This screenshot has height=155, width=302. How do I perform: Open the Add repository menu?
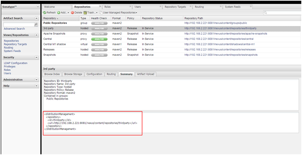[x=63, y=13]
